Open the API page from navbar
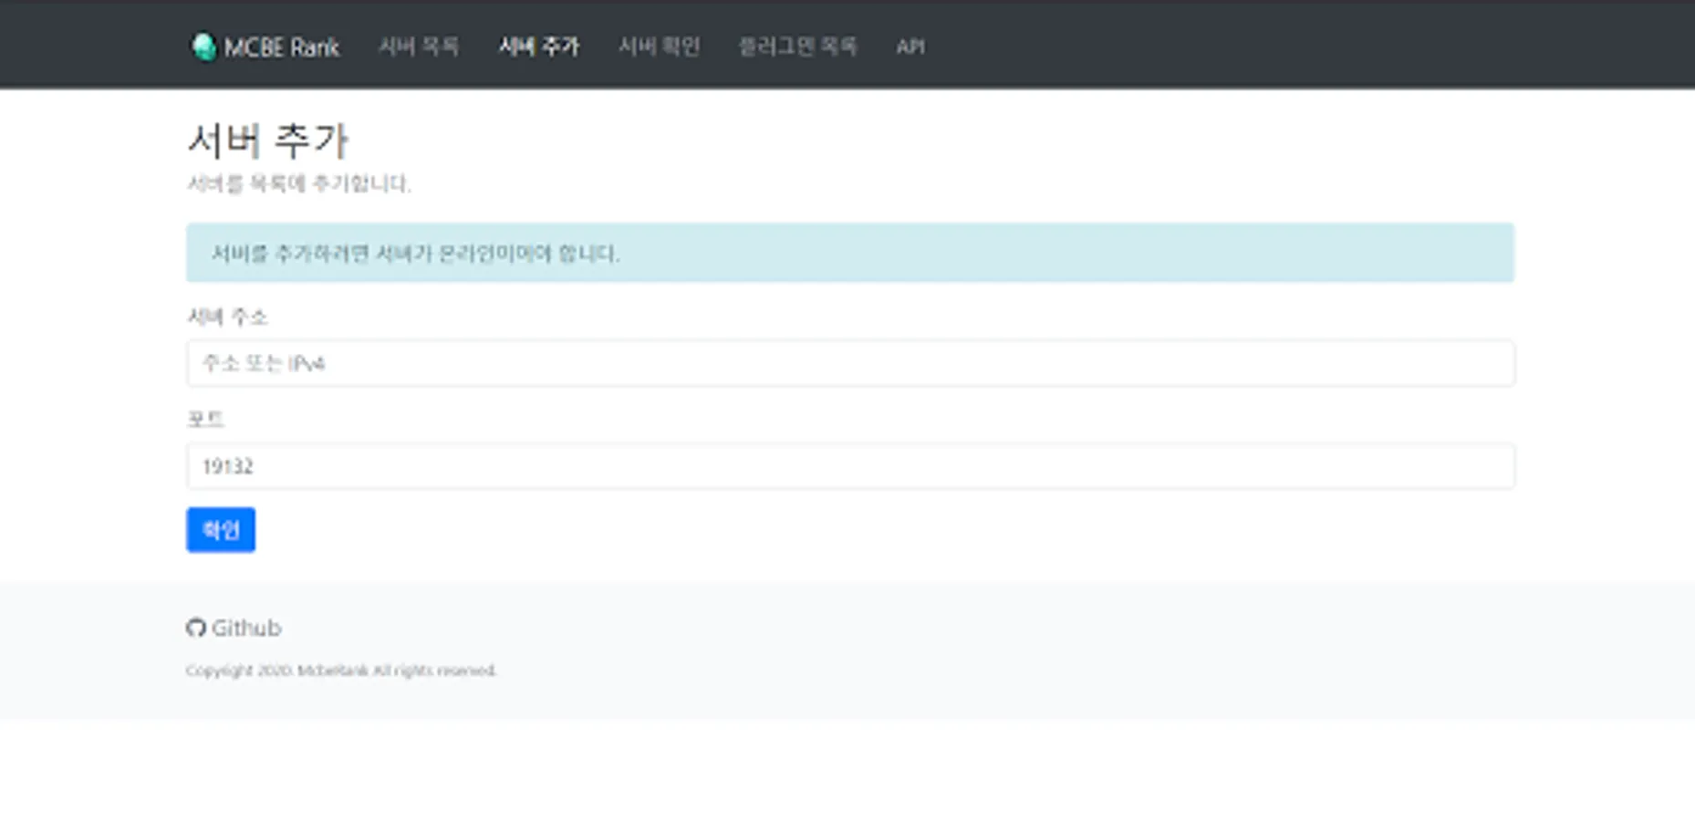 pyautogui.click(x=910, y=47)
